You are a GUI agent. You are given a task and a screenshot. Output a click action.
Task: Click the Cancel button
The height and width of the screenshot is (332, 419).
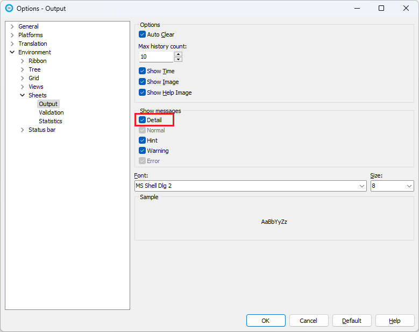[309, 321]
